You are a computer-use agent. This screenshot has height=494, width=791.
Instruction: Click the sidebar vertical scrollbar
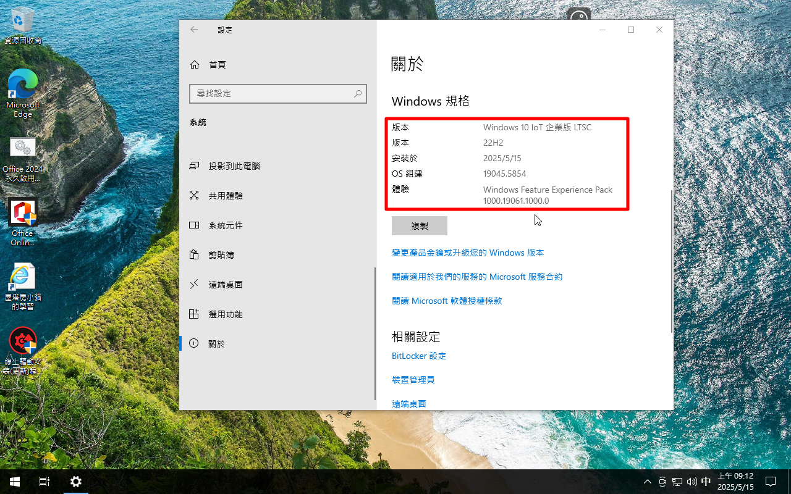pos(375,333)
